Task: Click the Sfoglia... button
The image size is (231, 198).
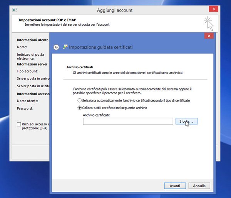Action: coord(186,121)
